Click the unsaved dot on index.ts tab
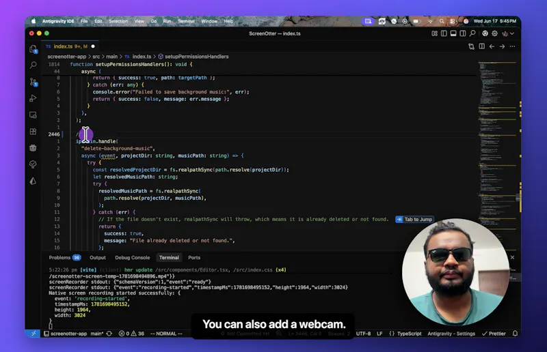 [x=93, y=46]
